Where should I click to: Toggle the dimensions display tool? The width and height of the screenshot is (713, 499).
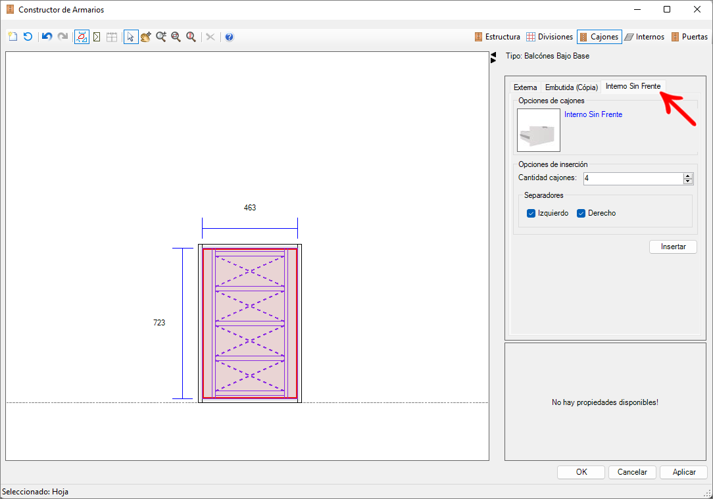point(82,37)
